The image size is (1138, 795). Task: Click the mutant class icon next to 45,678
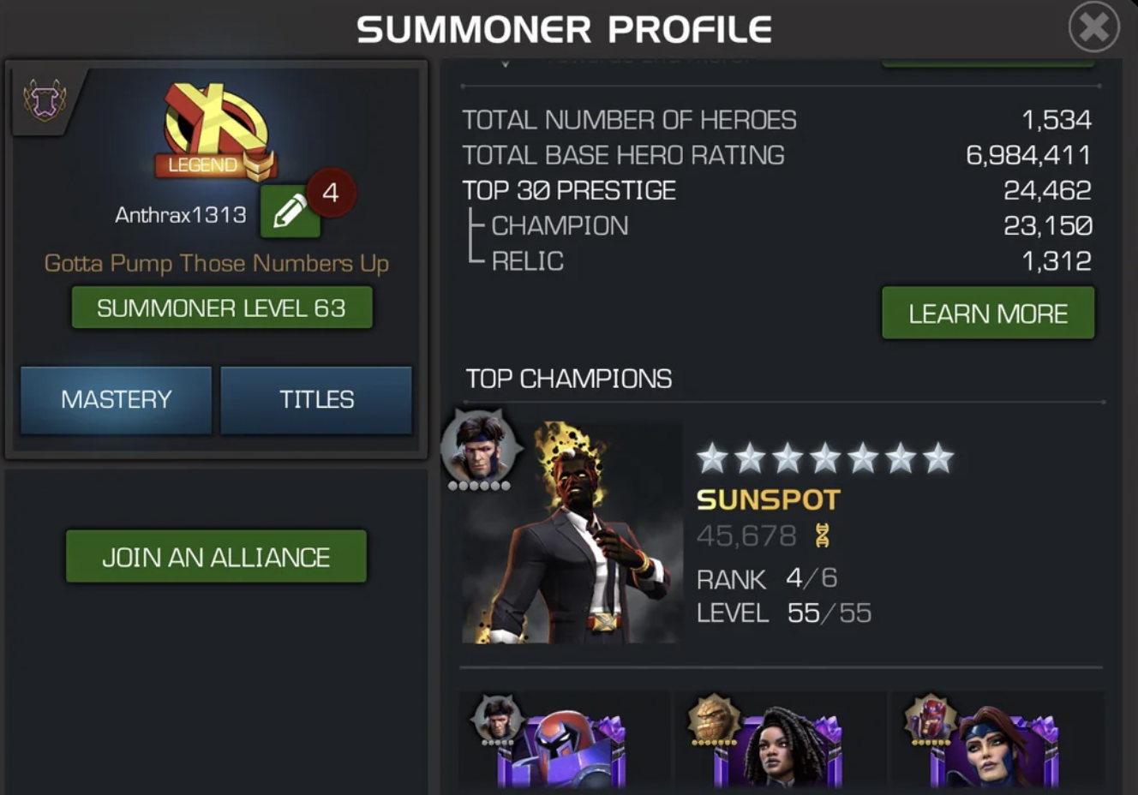coord(823,535)
